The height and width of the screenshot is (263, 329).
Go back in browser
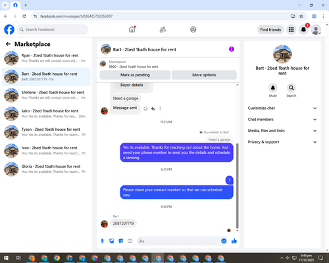6,16
